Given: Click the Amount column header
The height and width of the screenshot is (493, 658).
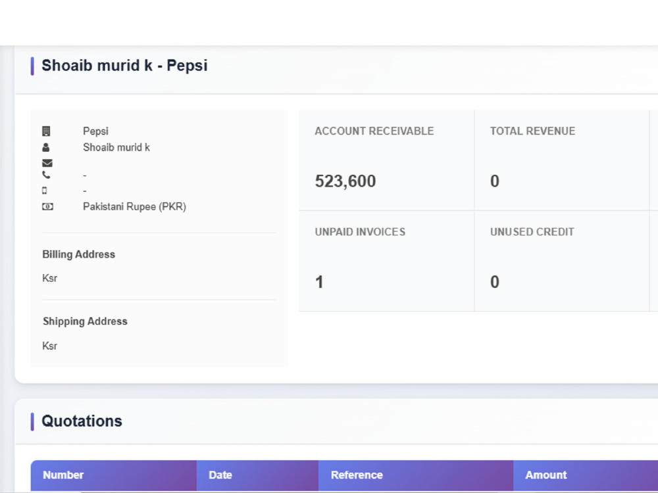Looking at the screenshot, I should click(x=586, y=475).
